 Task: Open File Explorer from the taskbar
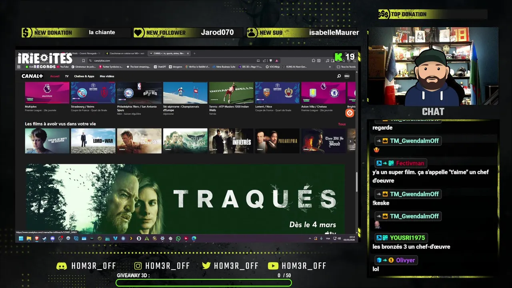tap(29, 238)
